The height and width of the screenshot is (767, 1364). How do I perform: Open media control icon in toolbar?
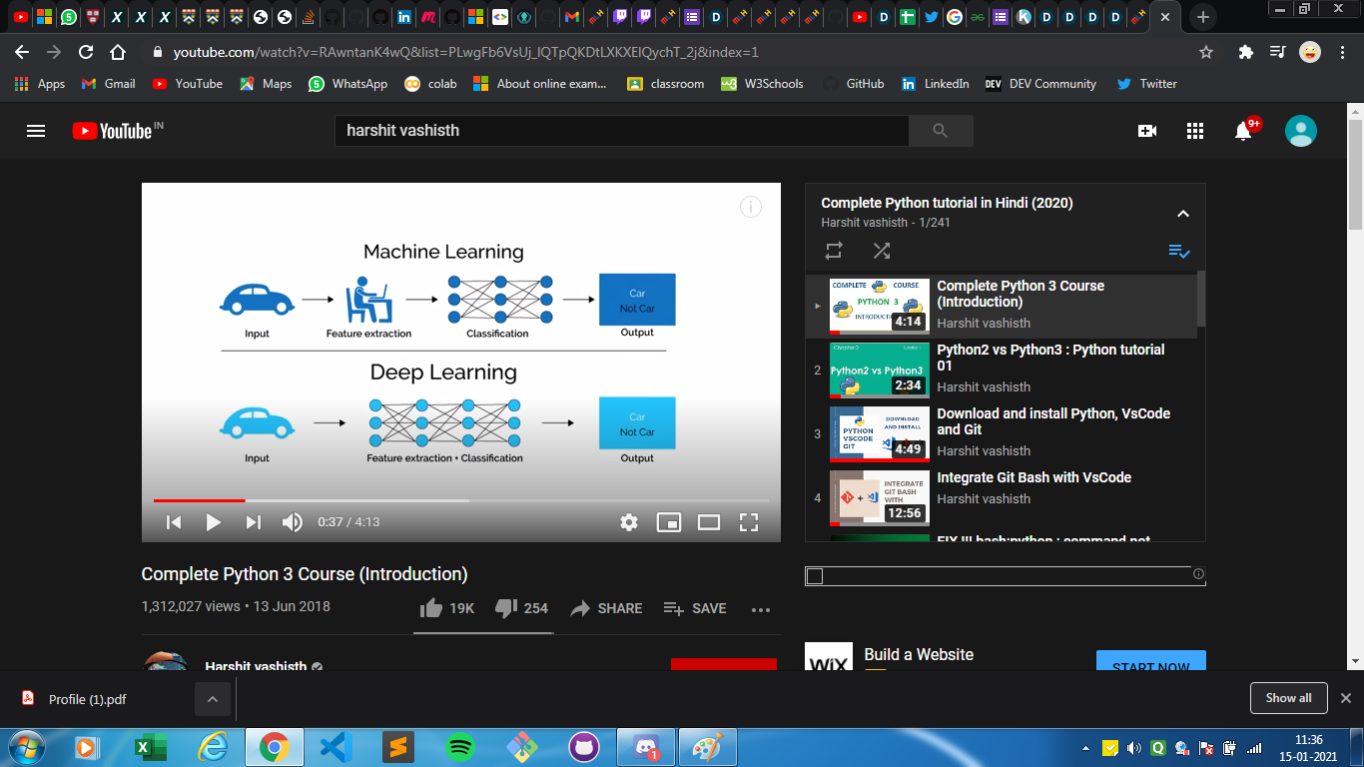[1277, 52]
